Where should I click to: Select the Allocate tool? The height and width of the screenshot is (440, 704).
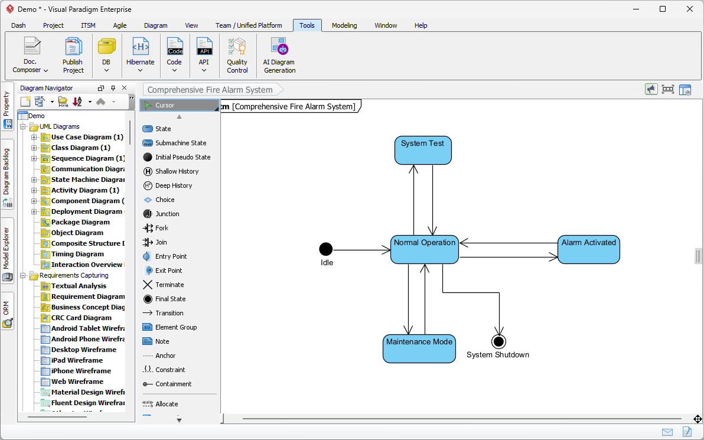[160, 404]
